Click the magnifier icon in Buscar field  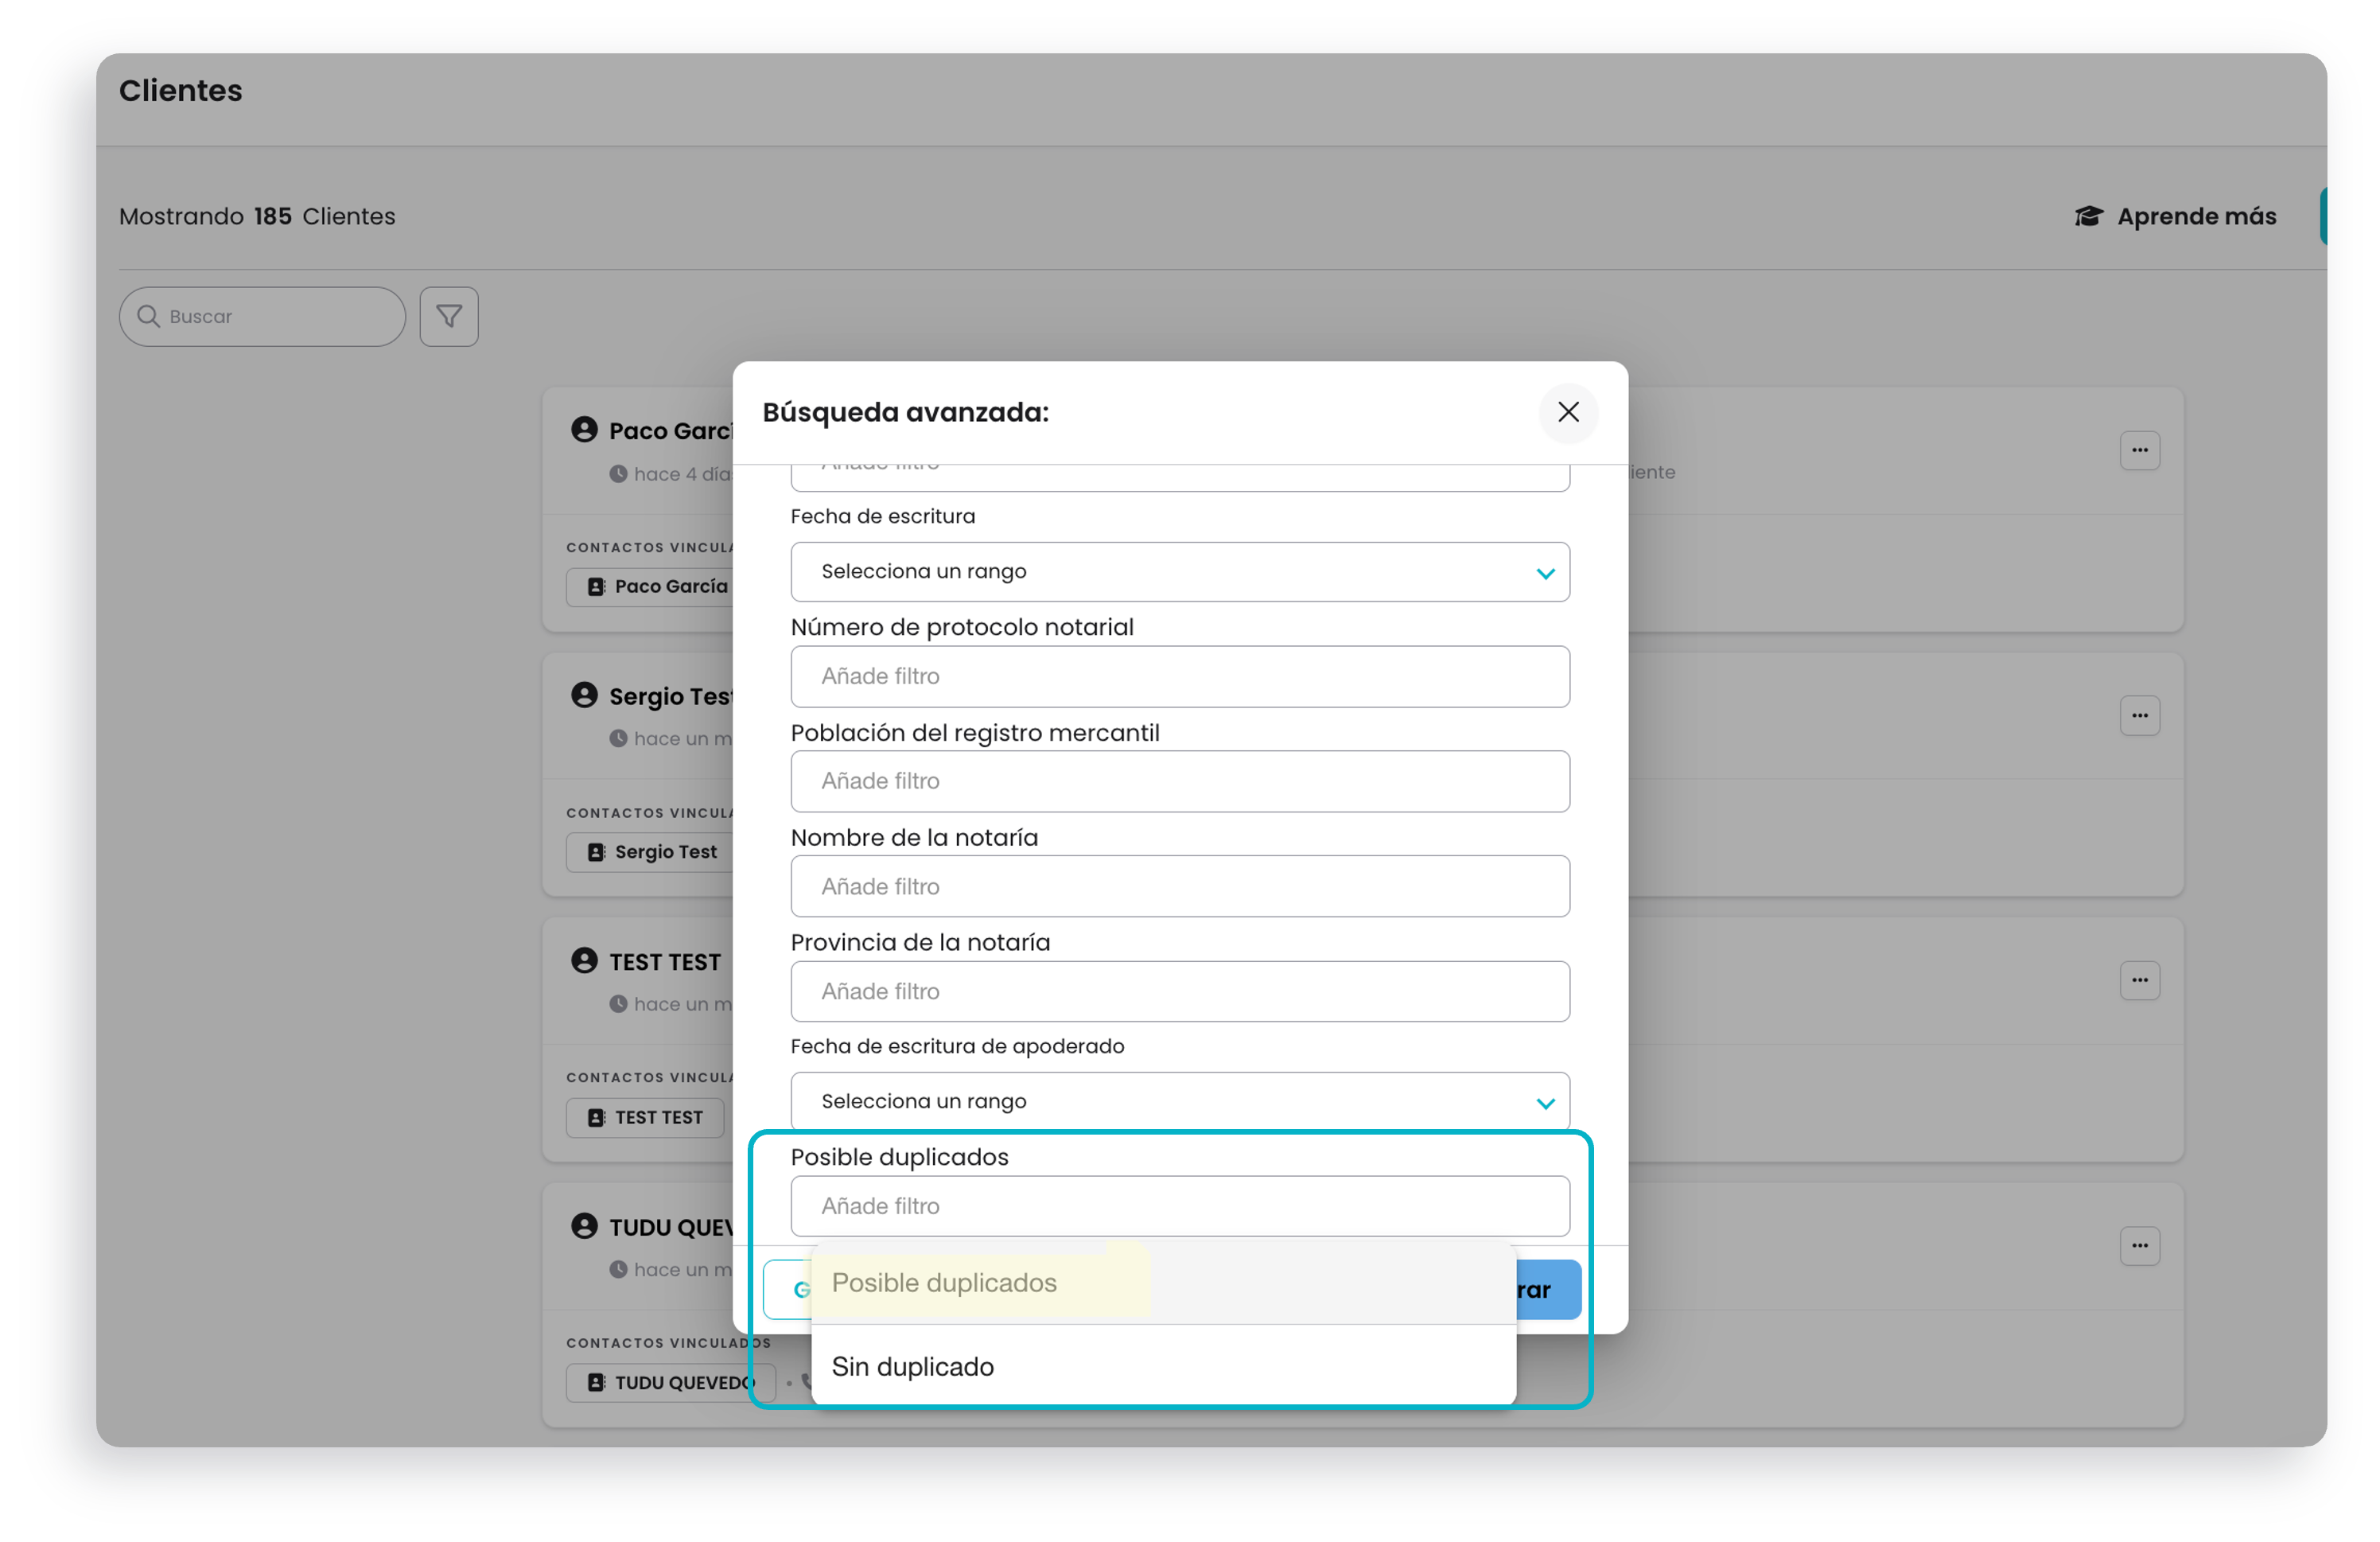pyautogui.click(x=148, y=317)
